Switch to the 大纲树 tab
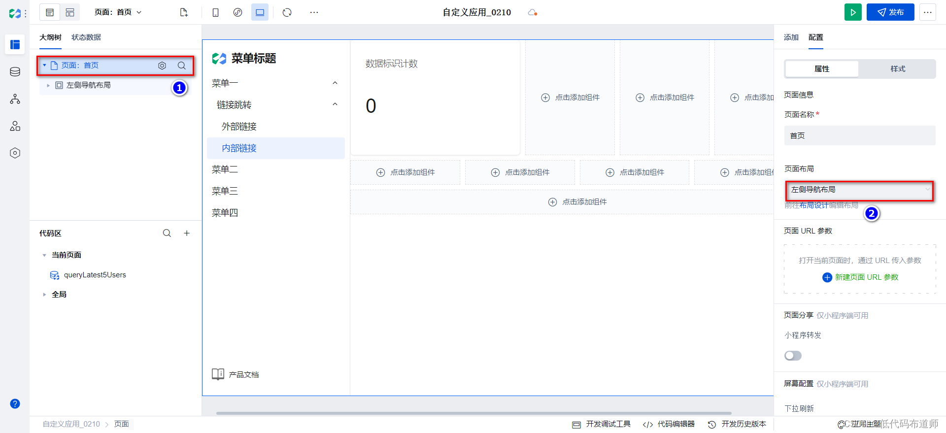This screenshot has width=946, height=433. [50, 37]
